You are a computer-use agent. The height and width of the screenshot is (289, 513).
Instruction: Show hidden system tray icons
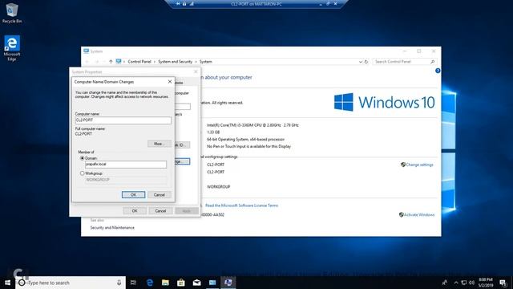(456, 283)
